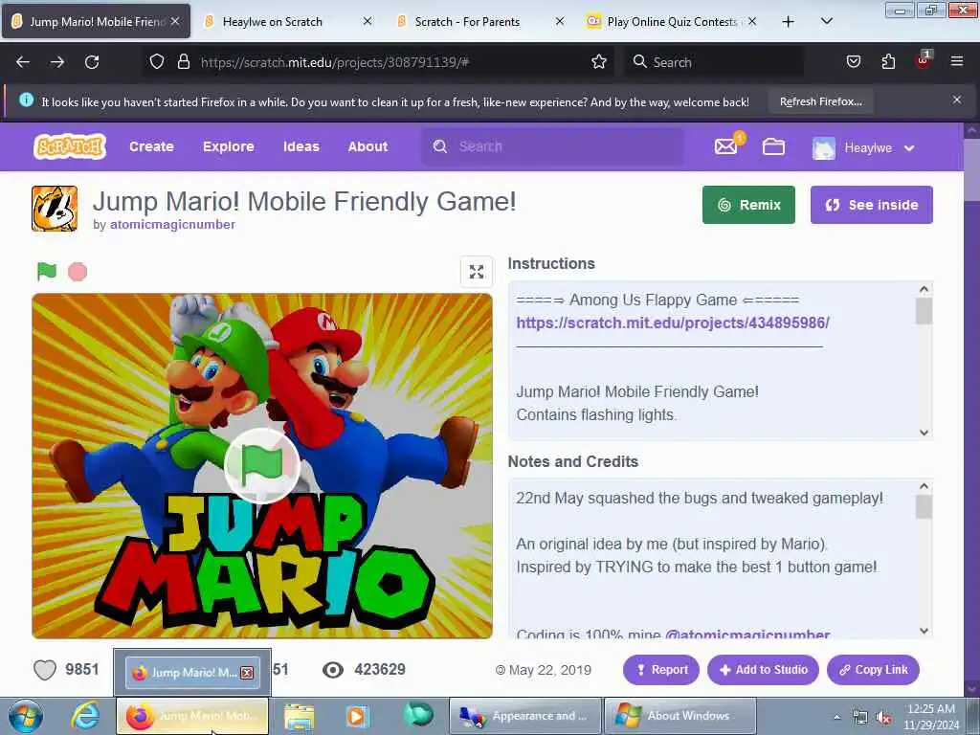Go back using the browser back arrow
The height and width of the screenshot is (735, 980).
click(x=23, y=62)
